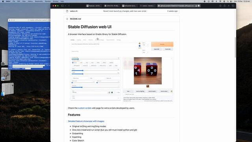Open the webui.sh file link
This screenshot has height=142, width=252.
(74, 11)
